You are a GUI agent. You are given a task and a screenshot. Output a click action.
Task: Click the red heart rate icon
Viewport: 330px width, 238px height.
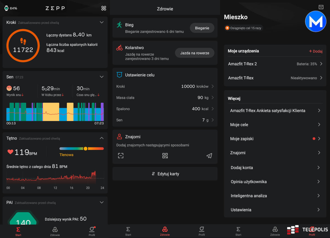click(10, 152)
